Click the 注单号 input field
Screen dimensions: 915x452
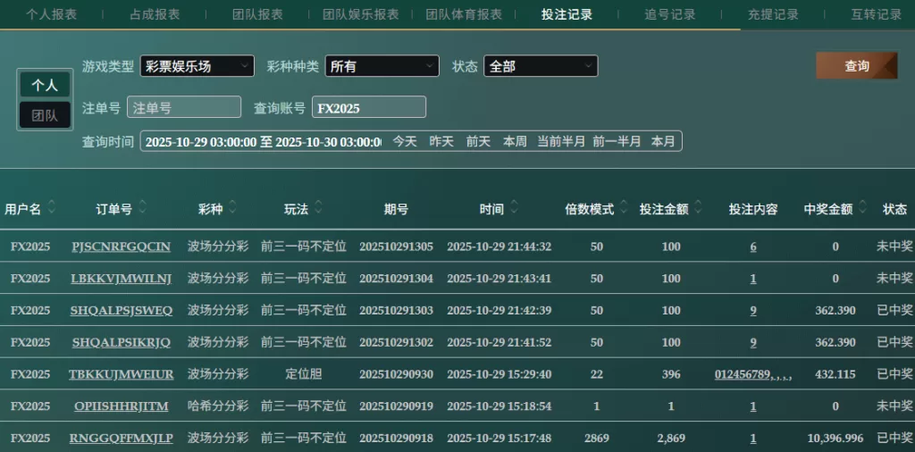pyautogui.click(x=184, y=107)
